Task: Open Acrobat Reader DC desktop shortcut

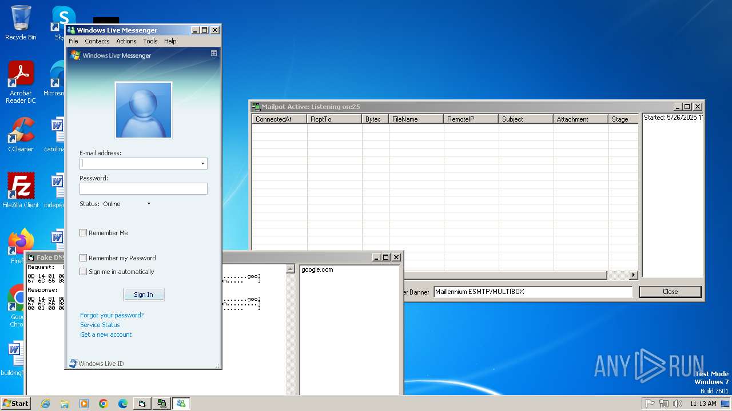Action: coord(21,82)
